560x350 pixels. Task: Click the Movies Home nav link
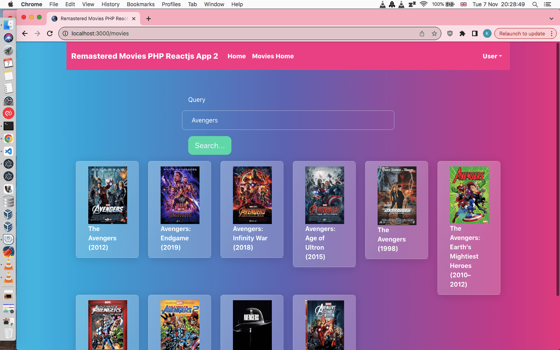click(273, 56)
